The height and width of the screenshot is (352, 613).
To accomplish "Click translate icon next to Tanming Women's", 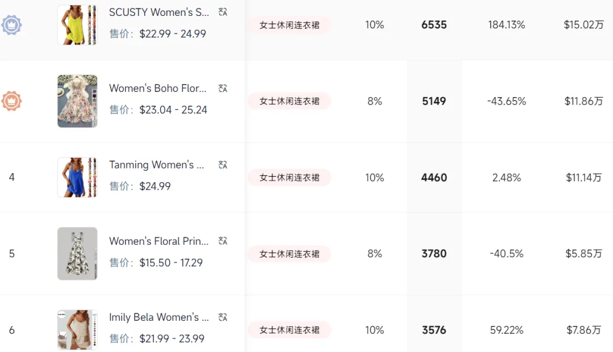I will click(x=223, y=165).
